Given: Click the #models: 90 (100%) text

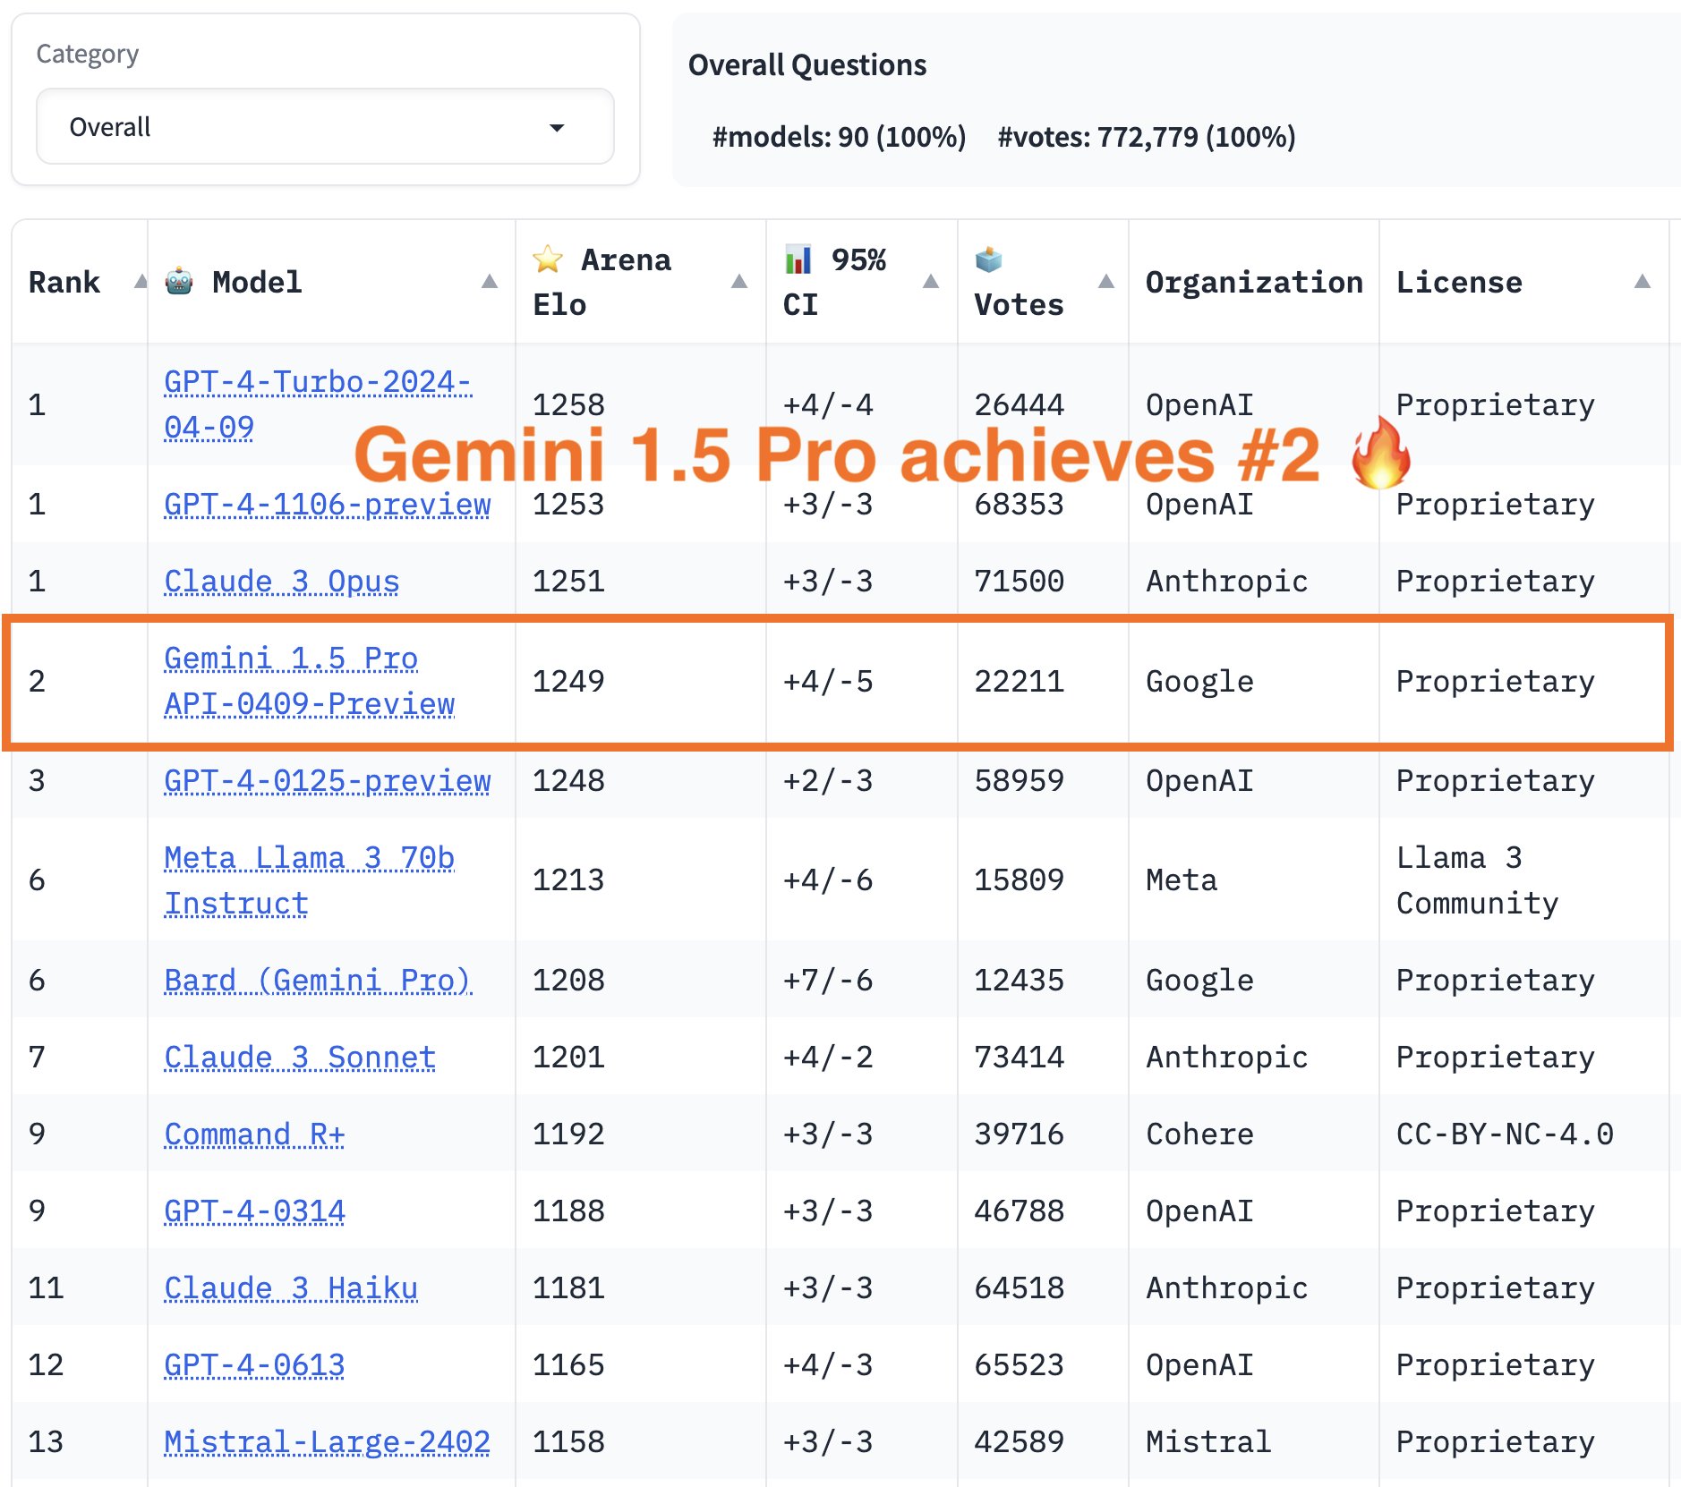Looking at the screenshot, I should tap(839, 137).
